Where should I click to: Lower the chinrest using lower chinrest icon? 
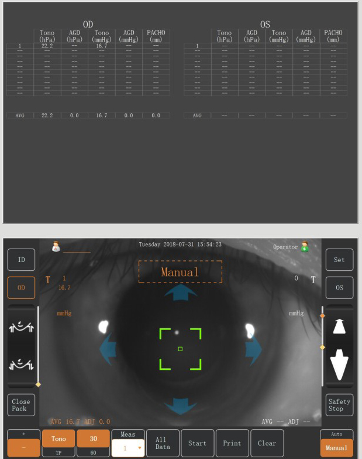pos(21,364)
